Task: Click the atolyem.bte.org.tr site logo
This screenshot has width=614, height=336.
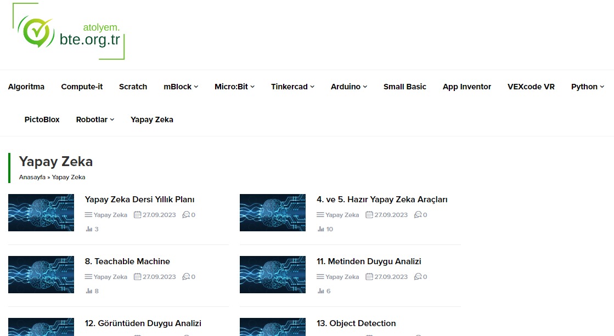Action: click(69, 31)
